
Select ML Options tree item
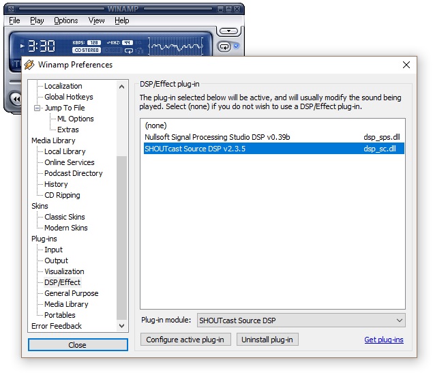point(76,119)
